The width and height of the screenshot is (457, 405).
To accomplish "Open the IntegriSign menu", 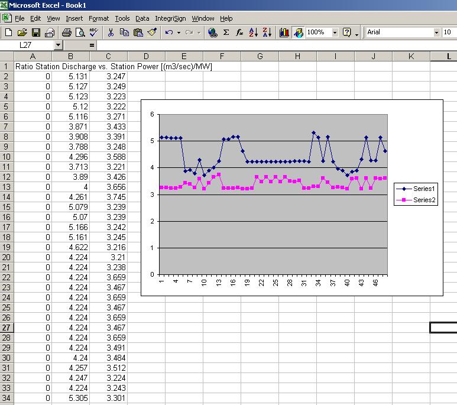I will point(170,18).
